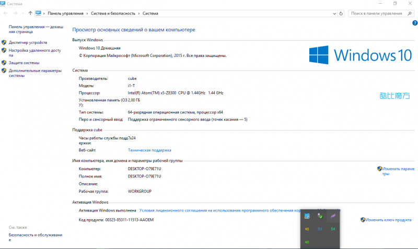Click 'Изменить параметры' link

(x=398, y=171)
